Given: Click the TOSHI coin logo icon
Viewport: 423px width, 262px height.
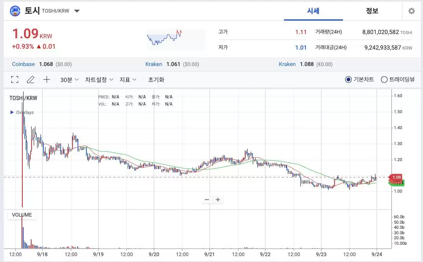Looking at the screenshot, I should tap(15, 11).
